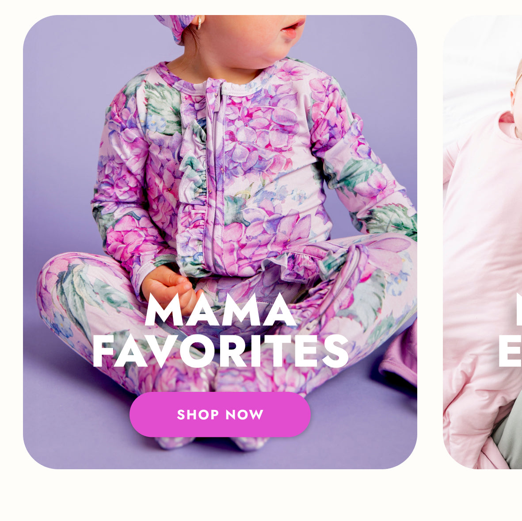Click the cropped white heading on pink card
Viewport: 522px width, 521px height.
pyautogui.click(x=510, y=330)
